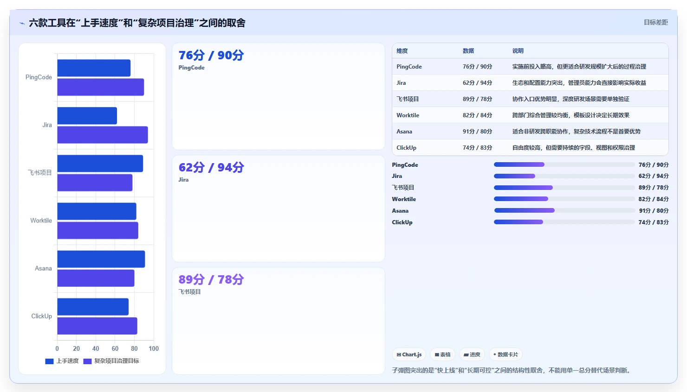
Task: Click the 进度 tag chip
Action: tap(472, 354)
